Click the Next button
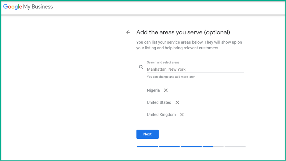The width and height of the screenshot is (286, 161). 147,134
